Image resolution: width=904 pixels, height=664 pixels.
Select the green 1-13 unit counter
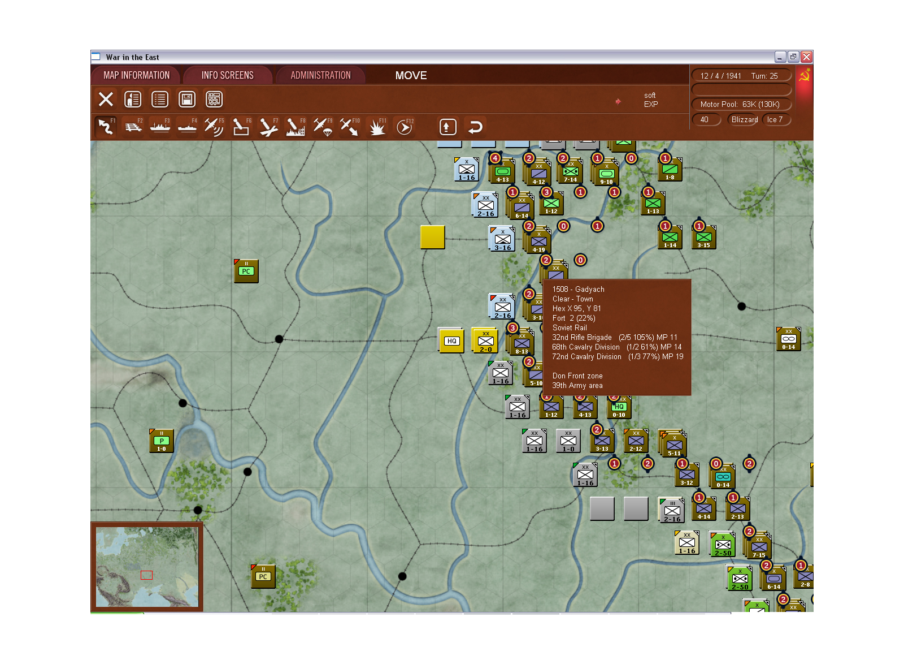coord(653,204)
